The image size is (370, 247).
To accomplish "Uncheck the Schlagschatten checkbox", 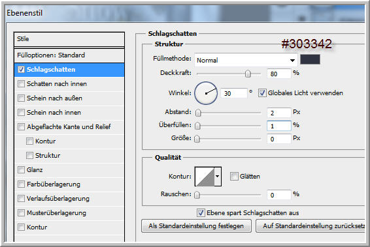I will click(x=21, y=69).
